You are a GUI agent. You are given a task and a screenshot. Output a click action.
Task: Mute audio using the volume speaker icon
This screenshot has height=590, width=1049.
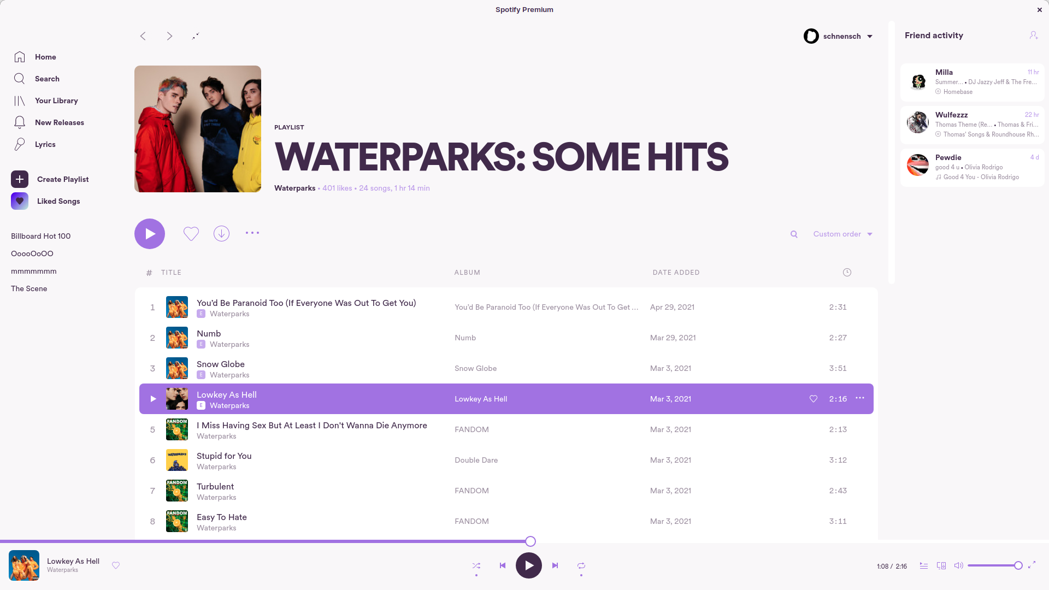[x=958, y=566]
